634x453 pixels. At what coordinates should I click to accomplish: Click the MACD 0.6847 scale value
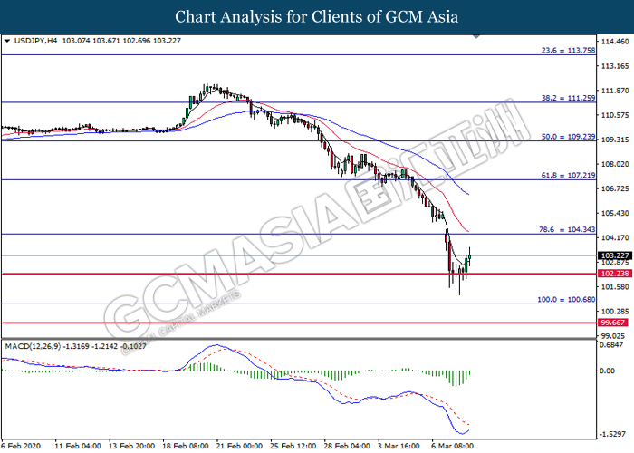[x=613, y=344]
